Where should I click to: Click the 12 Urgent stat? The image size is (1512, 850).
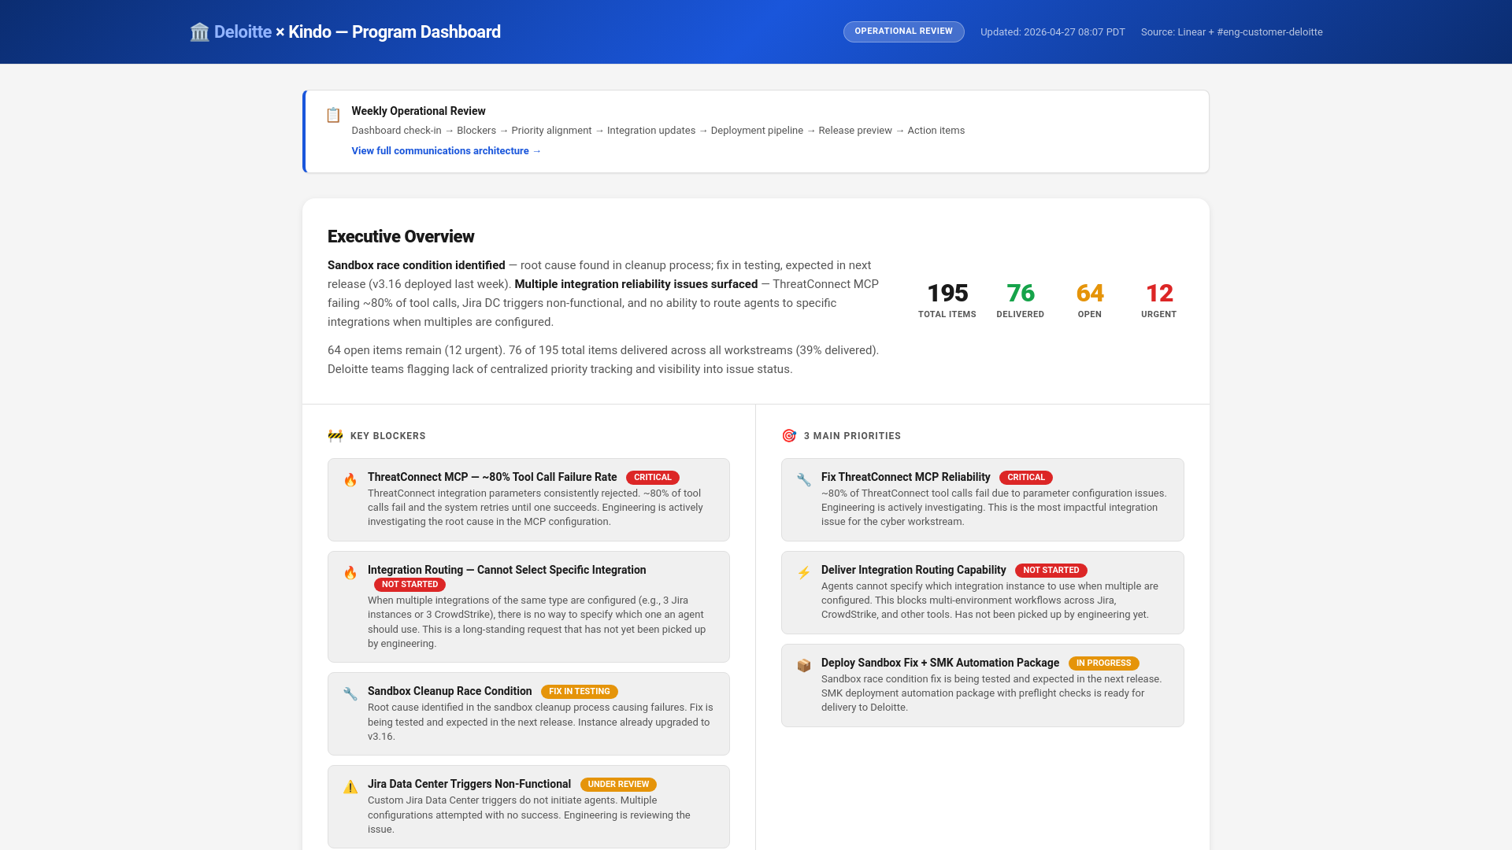1159,300
